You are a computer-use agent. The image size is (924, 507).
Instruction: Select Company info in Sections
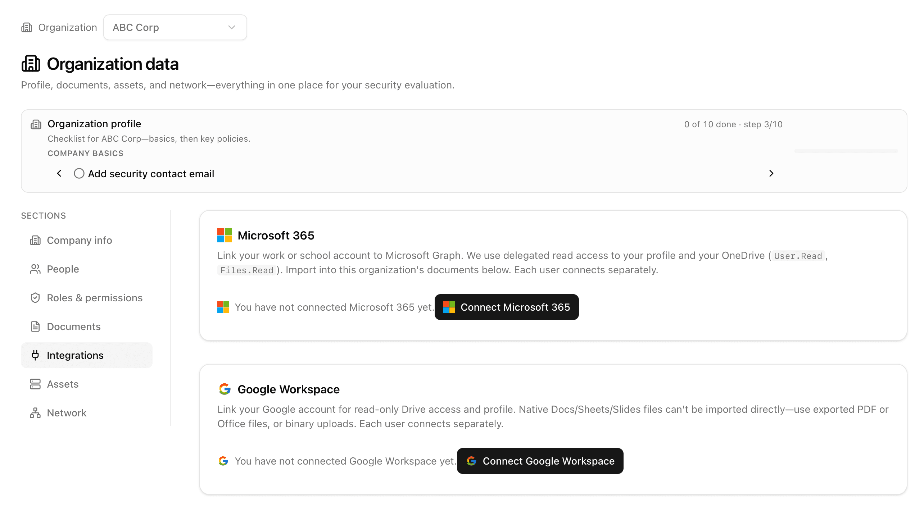point(79,240)
